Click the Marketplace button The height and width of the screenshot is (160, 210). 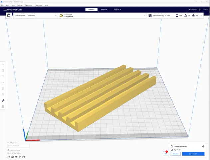(x=193, y=10)
